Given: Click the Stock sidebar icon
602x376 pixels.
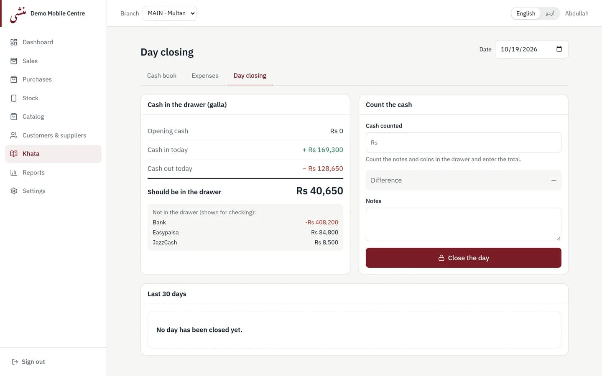Looking at the screenshot, I should [x=14, y=98].
